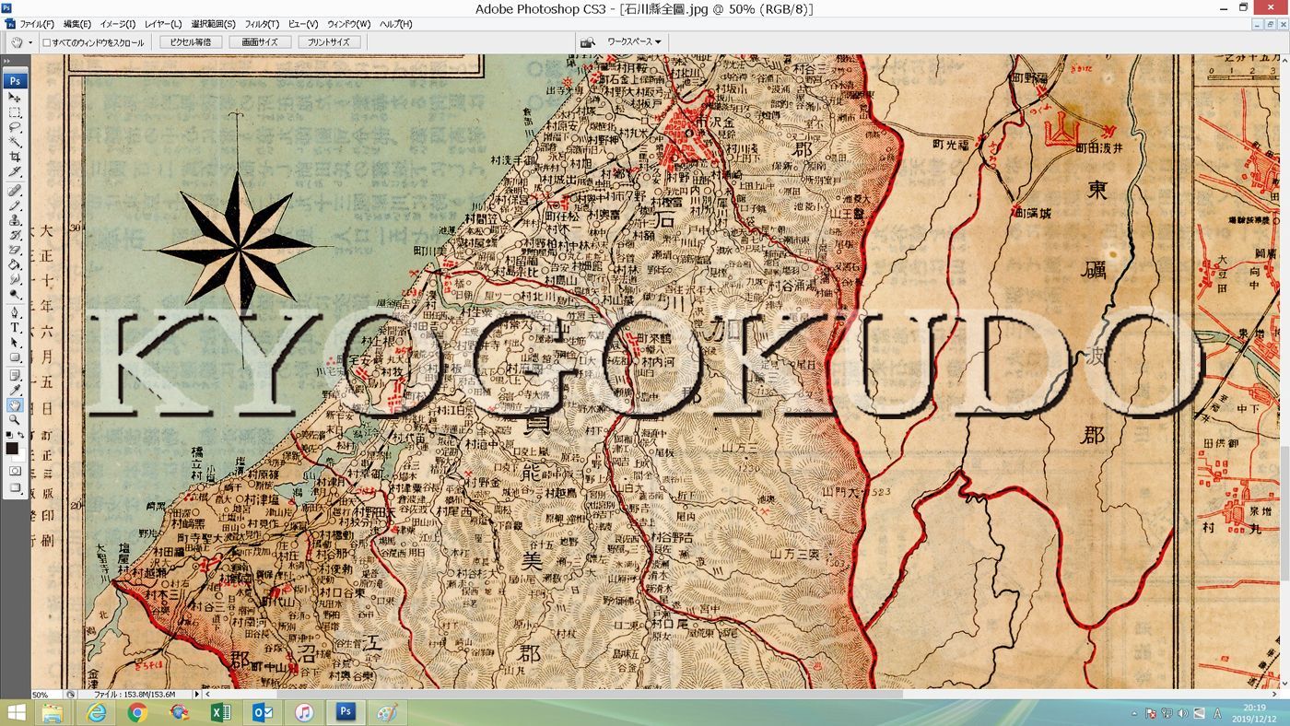Open the Layer menu (レイヤー)
Image resolution: width=1290 pixels, height=726 pixels.
(164, 24)
